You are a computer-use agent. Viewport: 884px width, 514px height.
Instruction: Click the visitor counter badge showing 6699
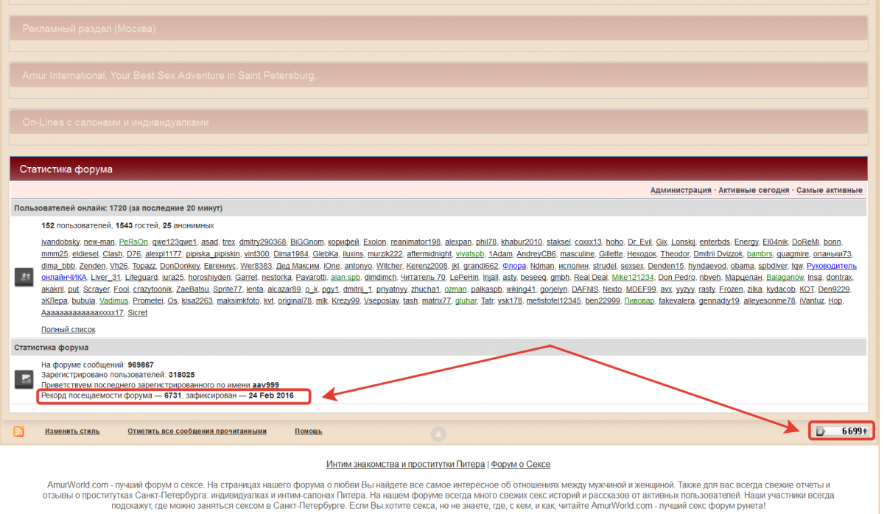coord(842,432)
